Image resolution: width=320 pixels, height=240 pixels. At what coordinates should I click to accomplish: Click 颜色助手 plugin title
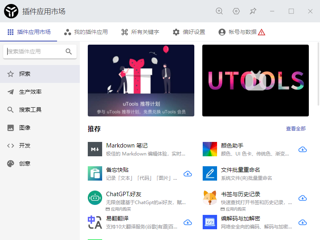tap(232, 146)
